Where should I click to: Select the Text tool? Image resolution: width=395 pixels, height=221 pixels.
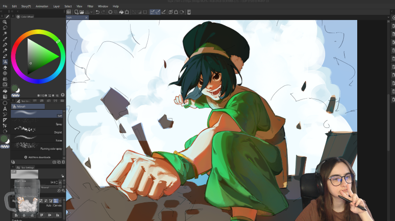tap(5, 109)
